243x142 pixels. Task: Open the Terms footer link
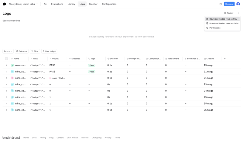(117, 138)
